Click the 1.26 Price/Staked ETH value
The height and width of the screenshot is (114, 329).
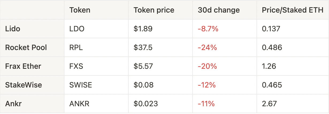click(x=269, y=66)
